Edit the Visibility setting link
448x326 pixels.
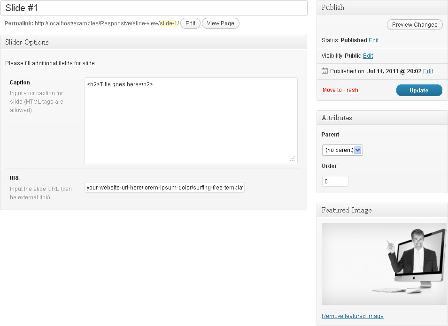pos(368,56)
